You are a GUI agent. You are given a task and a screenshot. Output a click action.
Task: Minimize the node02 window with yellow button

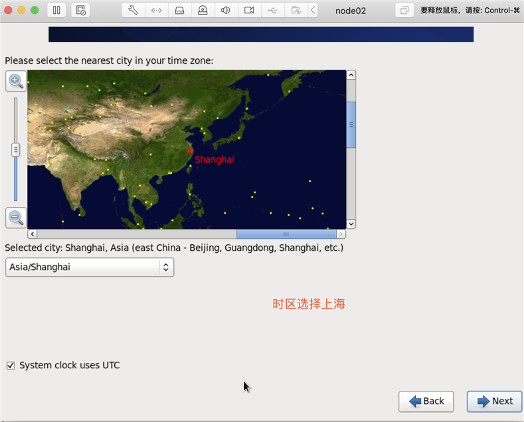pyautogui.click(x=21, y=11)
